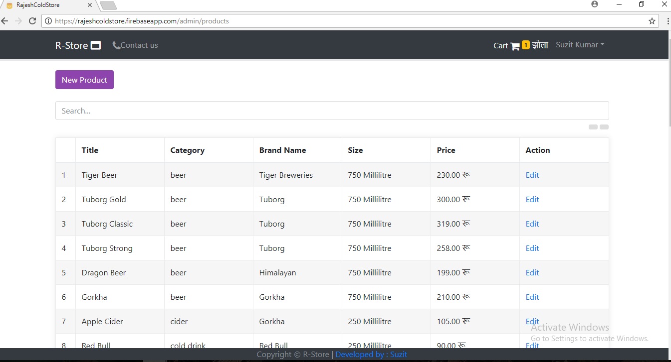Image resolution: width=671 pixels, height=362 pixels.
Task: Click the second grey pager button
Action: click(604, 127)
